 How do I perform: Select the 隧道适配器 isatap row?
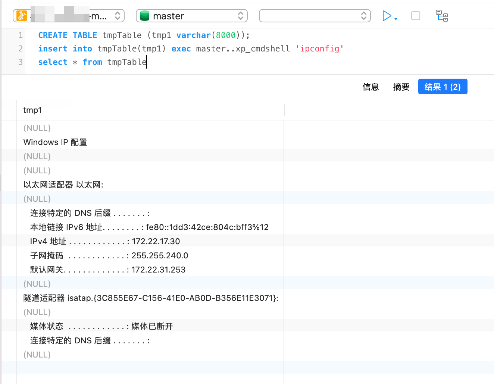[x=151, y=298]
